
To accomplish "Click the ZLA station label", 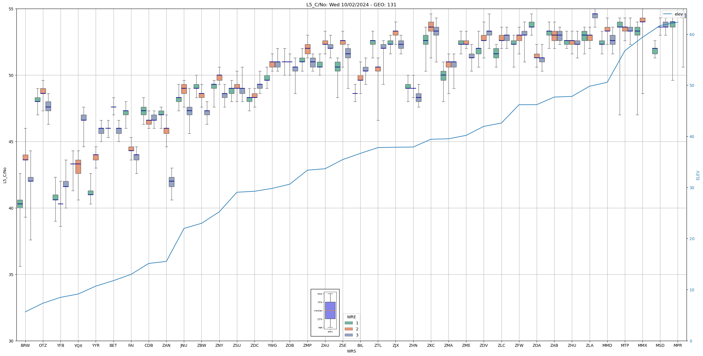I will pos(590,345).
